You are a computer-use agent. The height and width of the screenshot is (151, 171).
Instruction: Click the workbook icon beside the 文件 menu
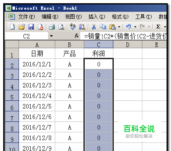click(x=12, y=17)
